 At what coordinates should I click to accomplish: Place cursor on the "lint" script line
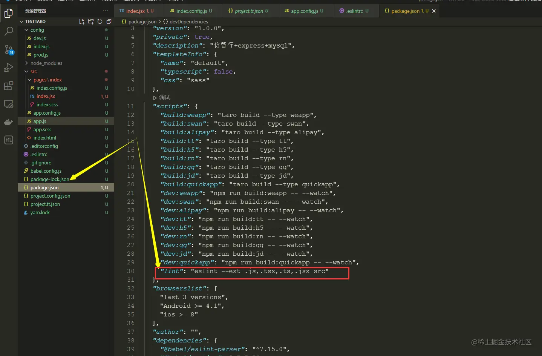coord(244,271)
